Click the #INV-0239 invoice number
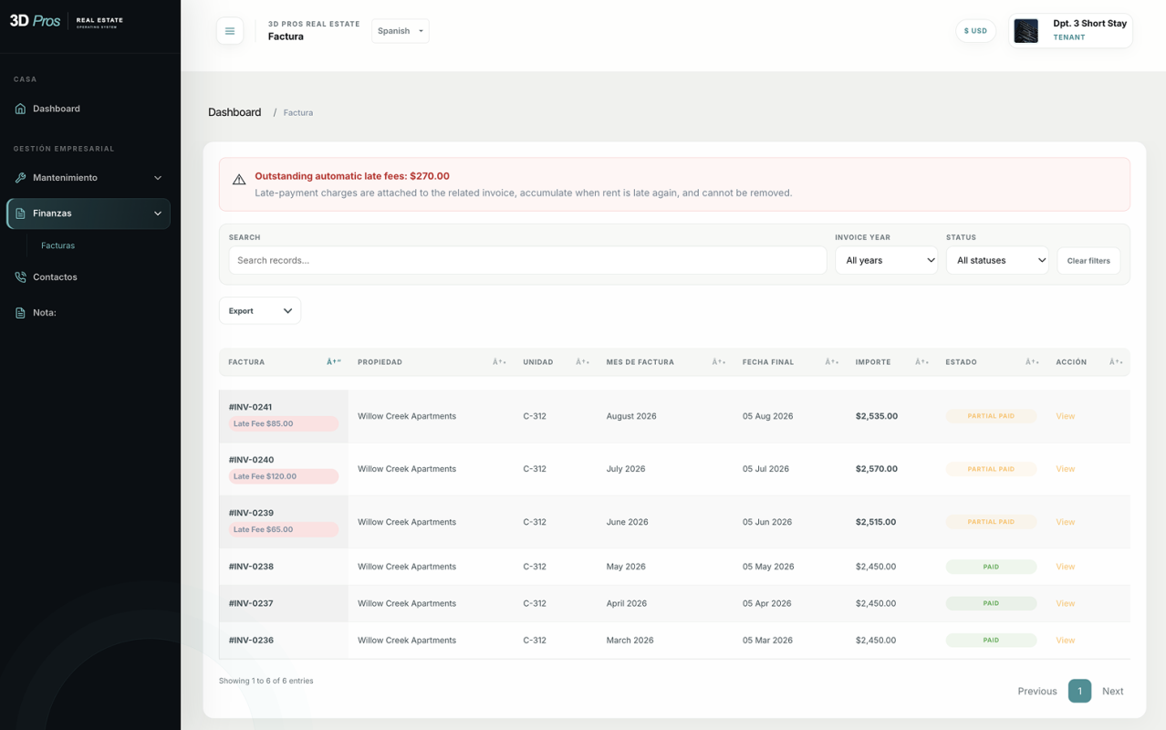 (251, 513)
